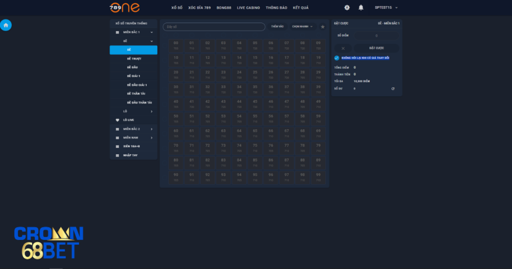Viewport: 512px width, 269px height.
Task: Open the Kết Quả menu
Action: pyautogui.click(x=300, y=7)
